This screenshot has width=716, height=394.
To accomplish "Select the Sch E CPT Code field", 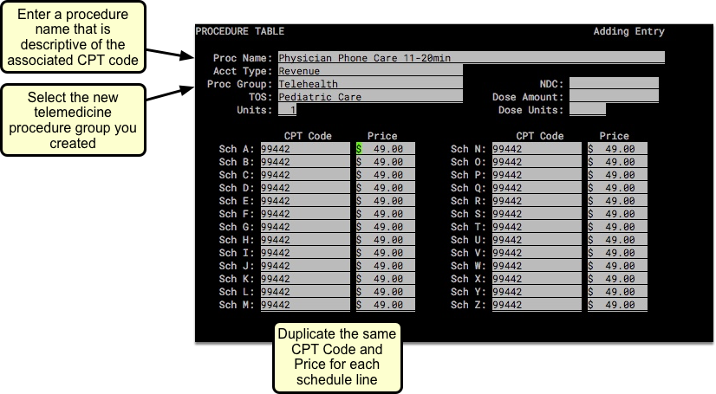I will tap(305, 201).
